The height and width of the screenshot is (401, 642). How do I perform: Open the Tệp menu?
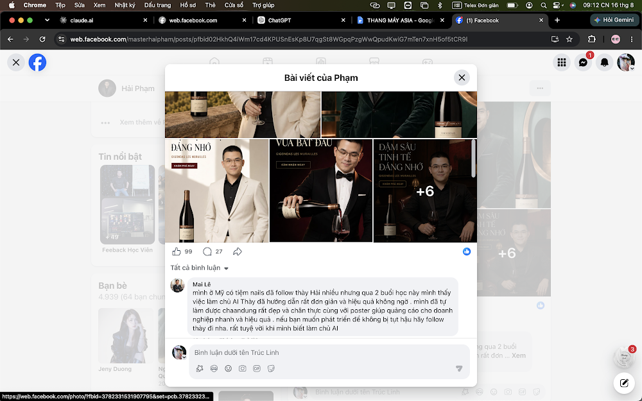[x=60, y=5]
